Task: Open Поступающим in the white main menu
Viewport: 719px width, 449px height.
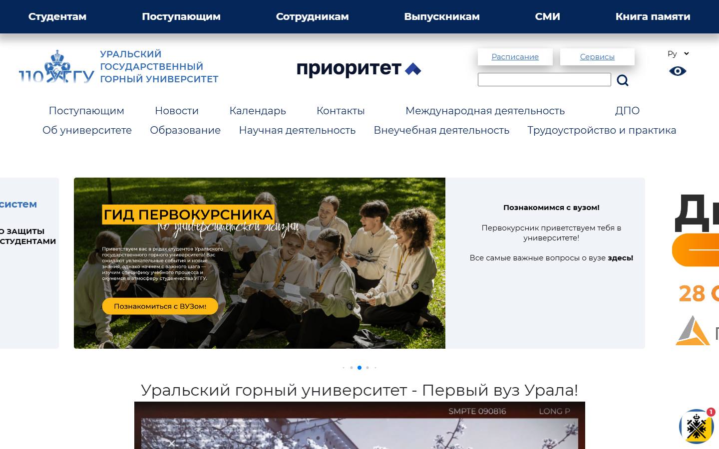Action: 86,111
